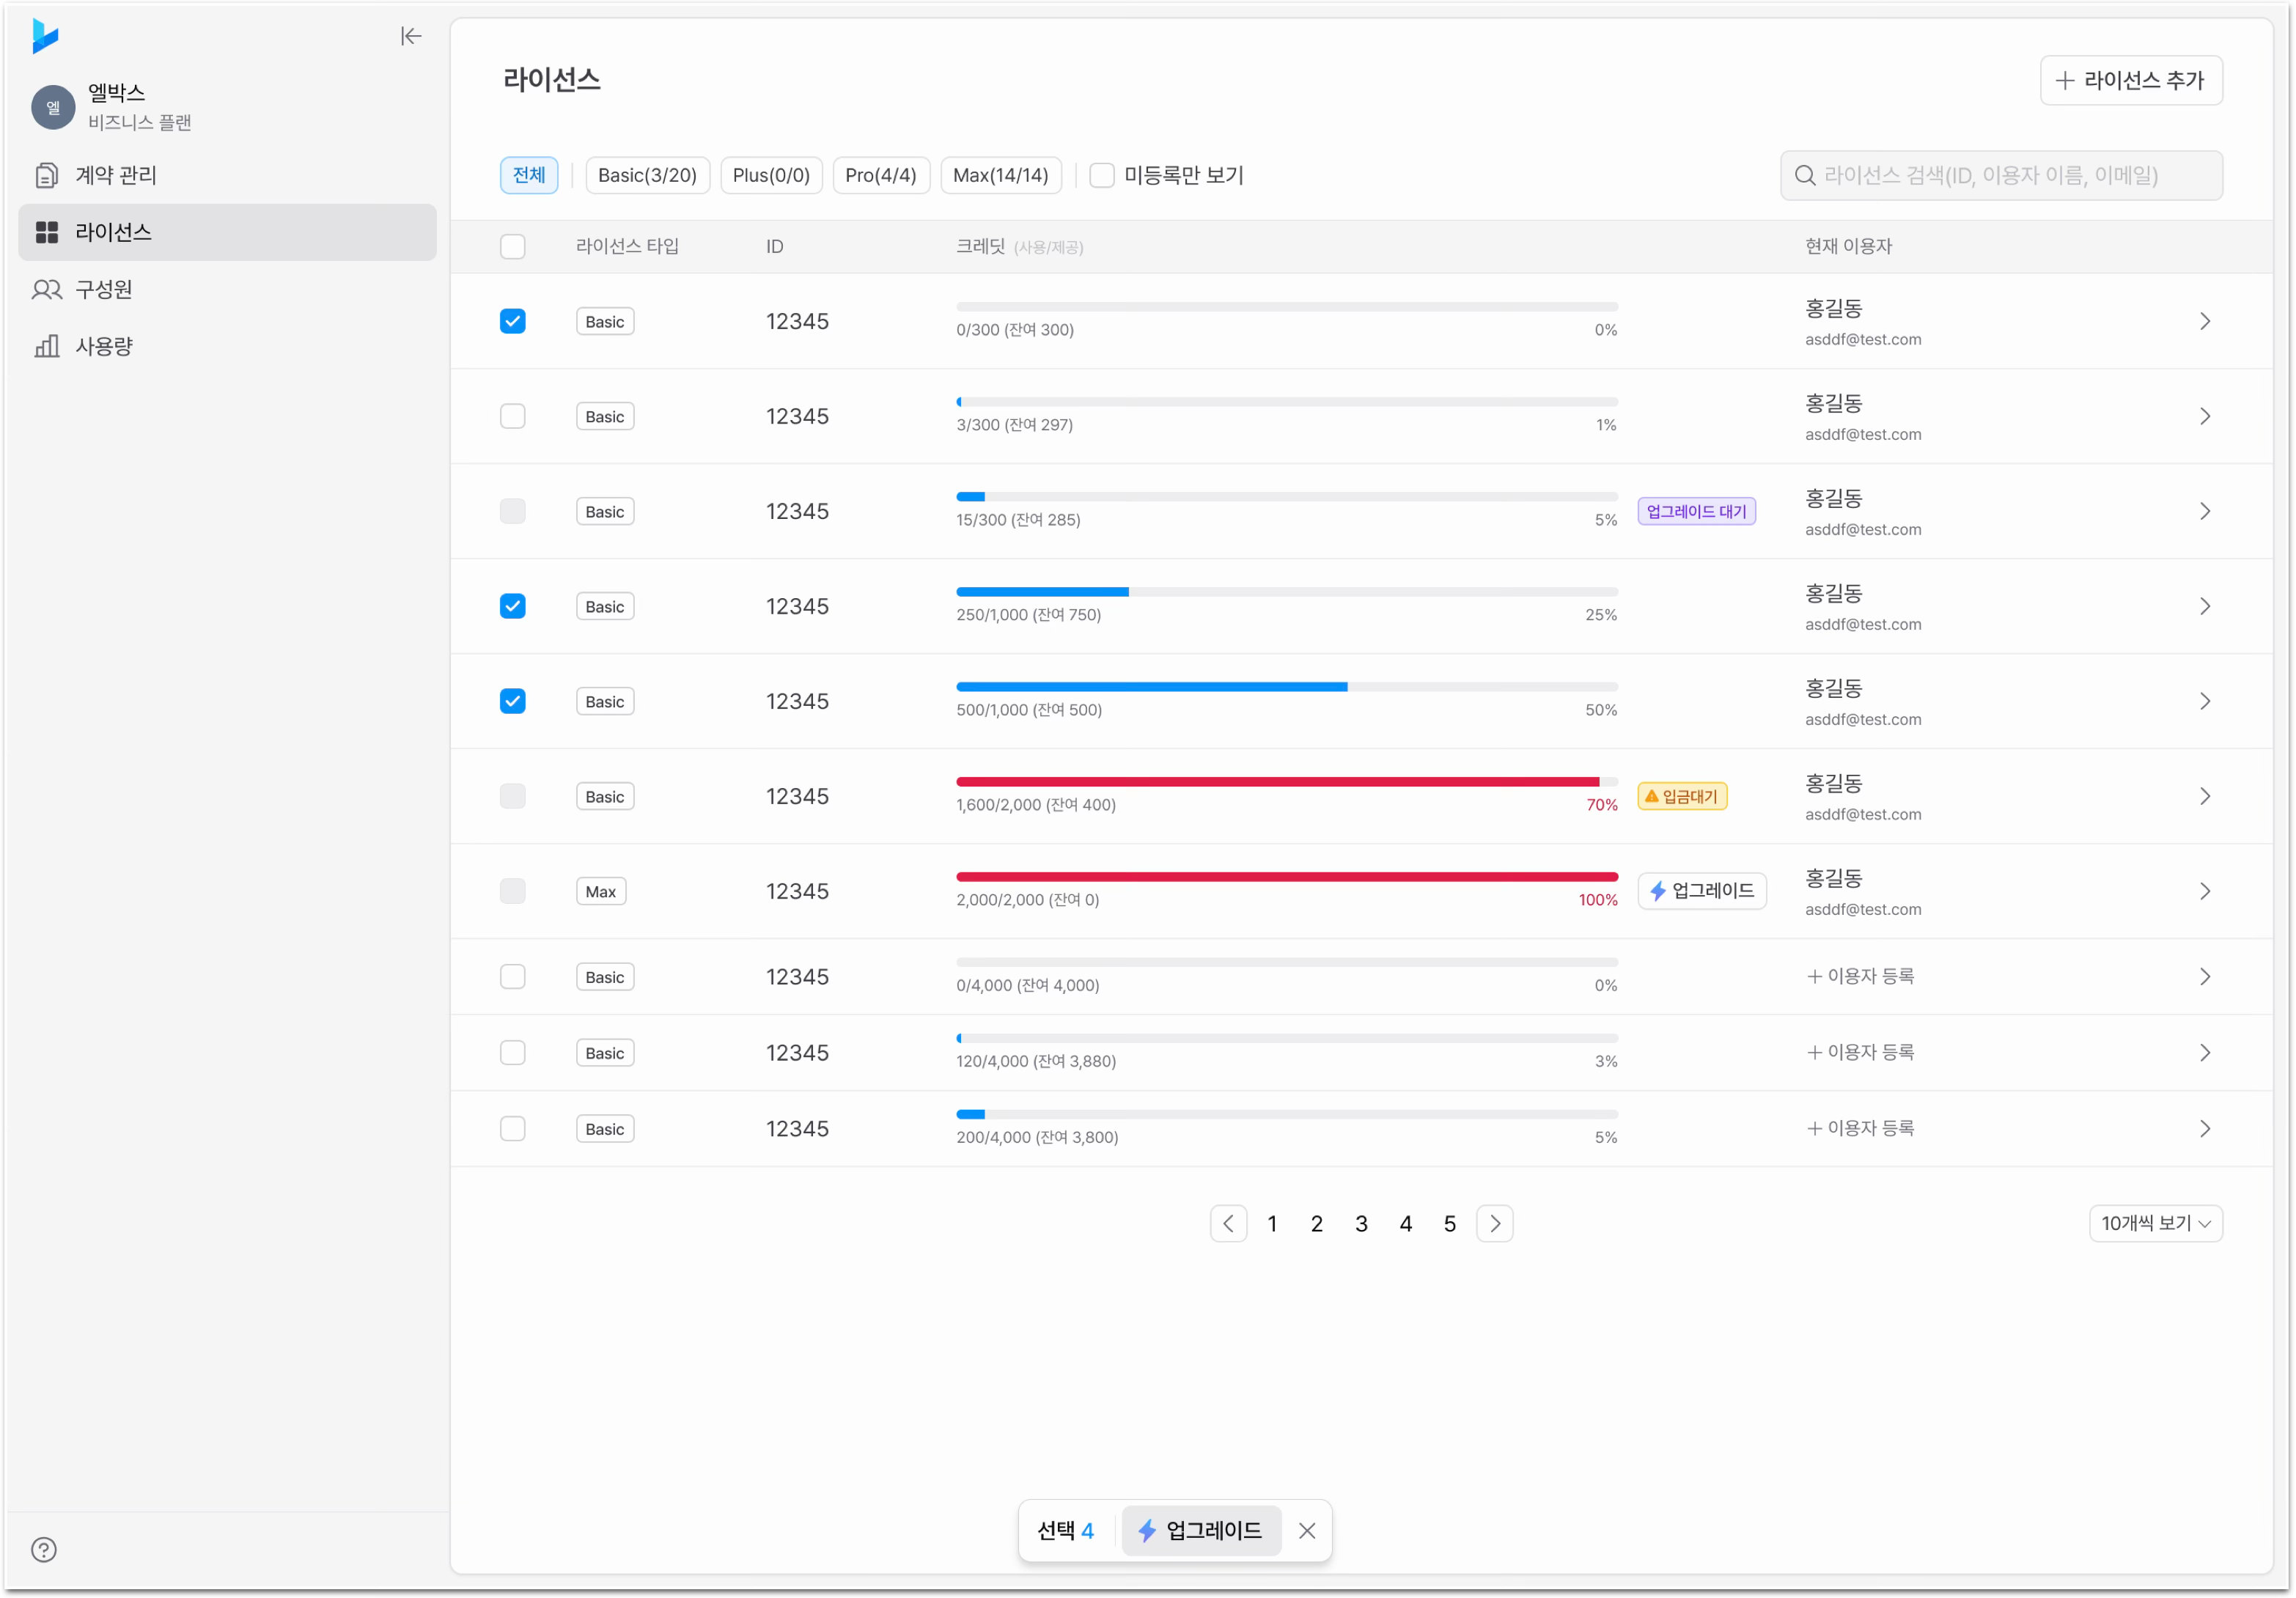Click the 사용량 bar chart icon
The height and width of the screenshot is (1598, 2296).
[46, 346]
